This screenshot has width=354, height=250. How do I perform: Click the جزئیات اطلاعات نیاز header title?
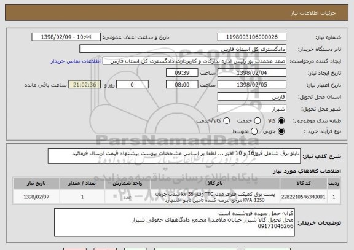313,13
